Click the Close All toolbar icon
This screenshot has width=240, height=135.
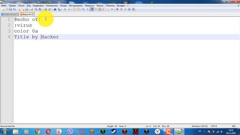coord(23,9)
